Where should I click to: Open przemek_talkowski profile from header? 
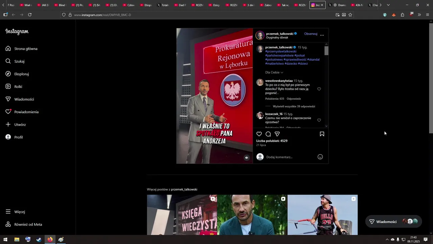(280, 34)
